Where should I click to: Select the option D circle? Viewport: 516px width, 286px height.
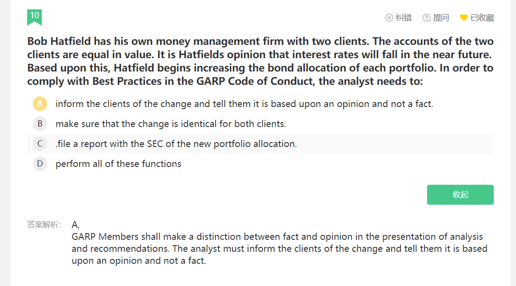tap(40, 164)
